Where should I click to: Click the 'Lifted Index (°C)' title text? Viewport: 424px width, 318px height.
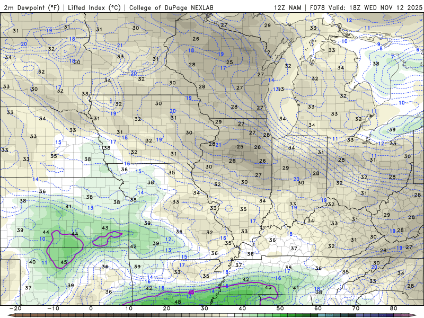[94, 7]
